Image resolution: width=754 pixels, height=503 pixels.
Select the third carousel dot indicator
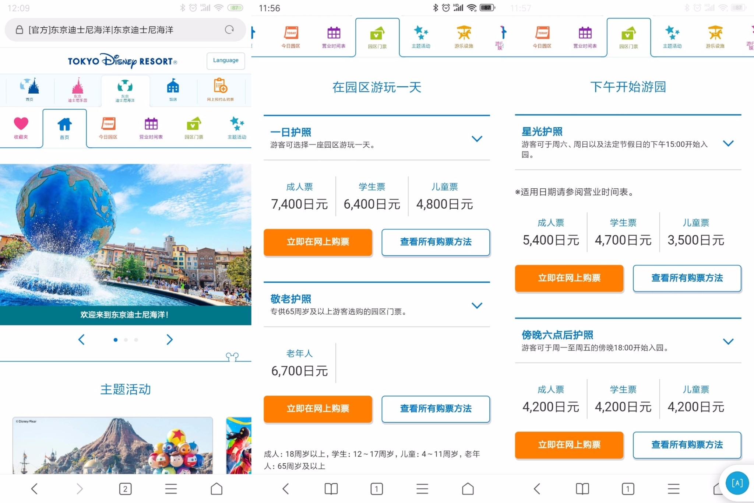[136, 340]
